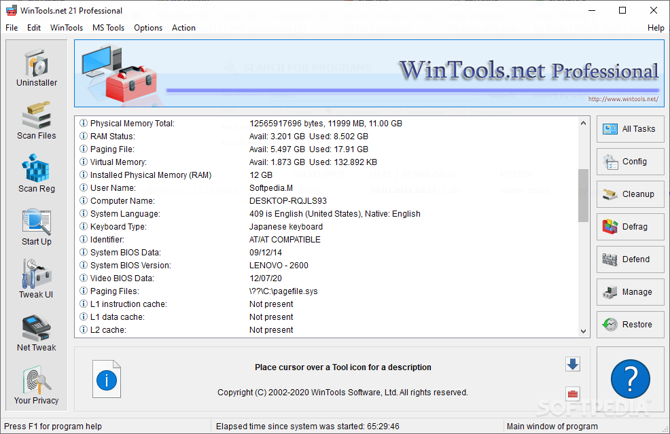Click the large blue question mark help icon
The width and height of the screenshot is (670, 434).
pos(631,379)
